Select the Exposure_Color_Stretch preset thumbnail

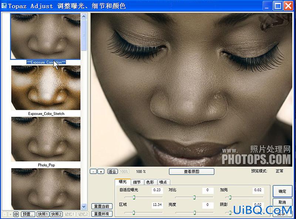point(46,88)
